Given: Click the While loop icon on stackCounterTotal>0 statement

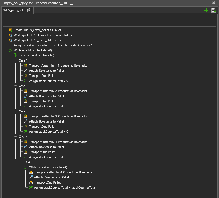Looking at the screenshot, I should coord(10,50).
